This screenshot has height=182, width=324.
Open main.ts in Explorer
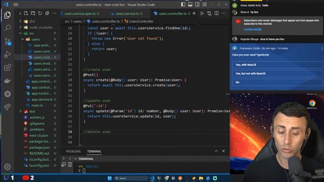[x=37, y=105]
